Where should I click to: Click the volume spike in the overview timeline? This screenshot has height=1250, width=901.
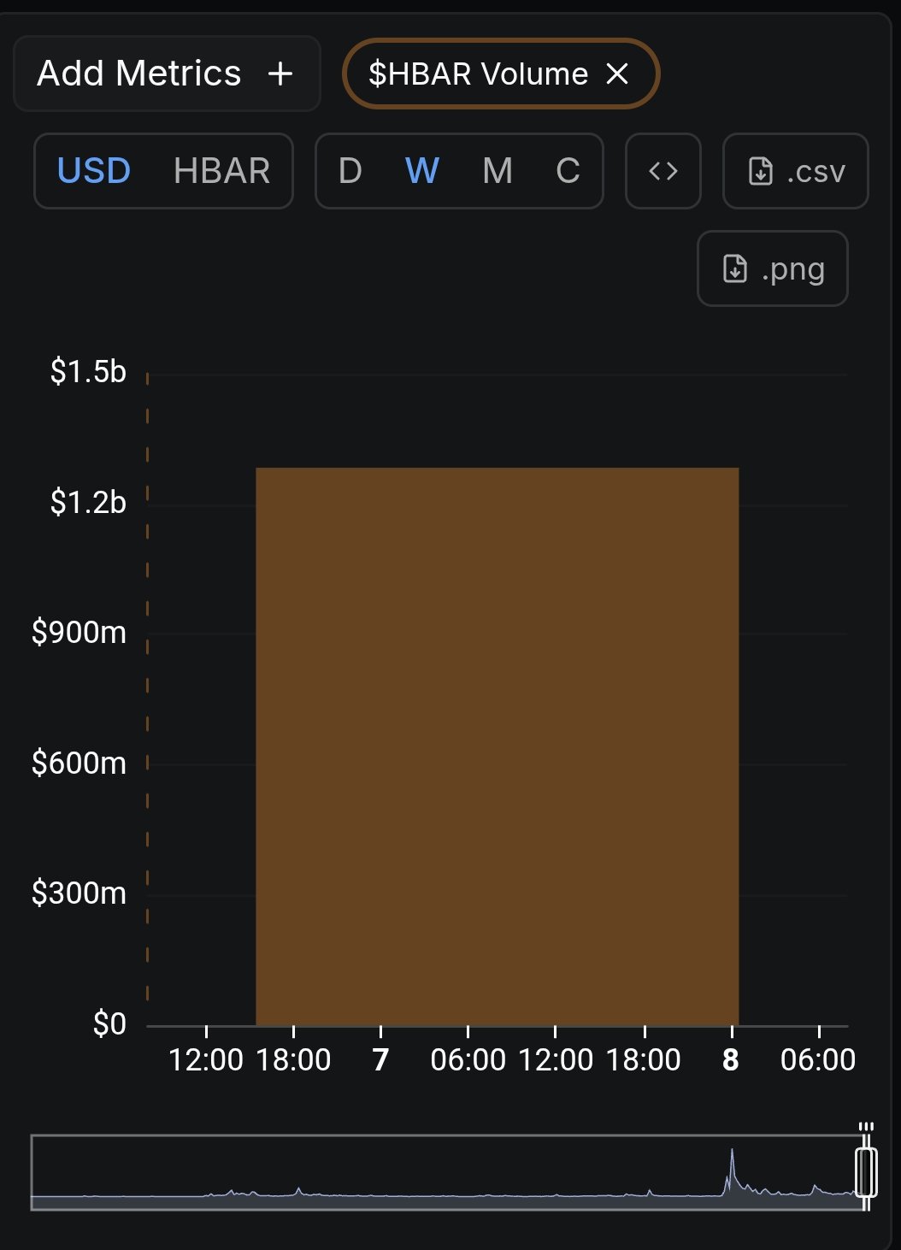(x=732, y=1163)
